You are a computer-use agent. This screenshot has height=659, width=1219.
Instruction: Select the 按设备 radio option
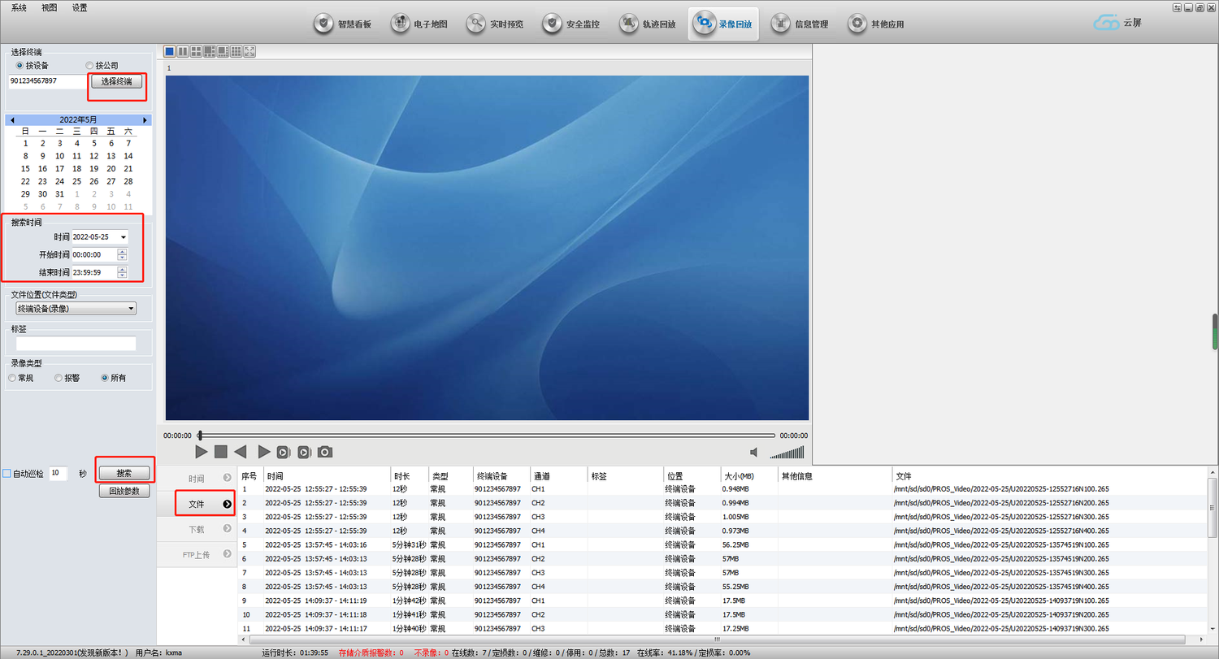click(x=32, y=66)
